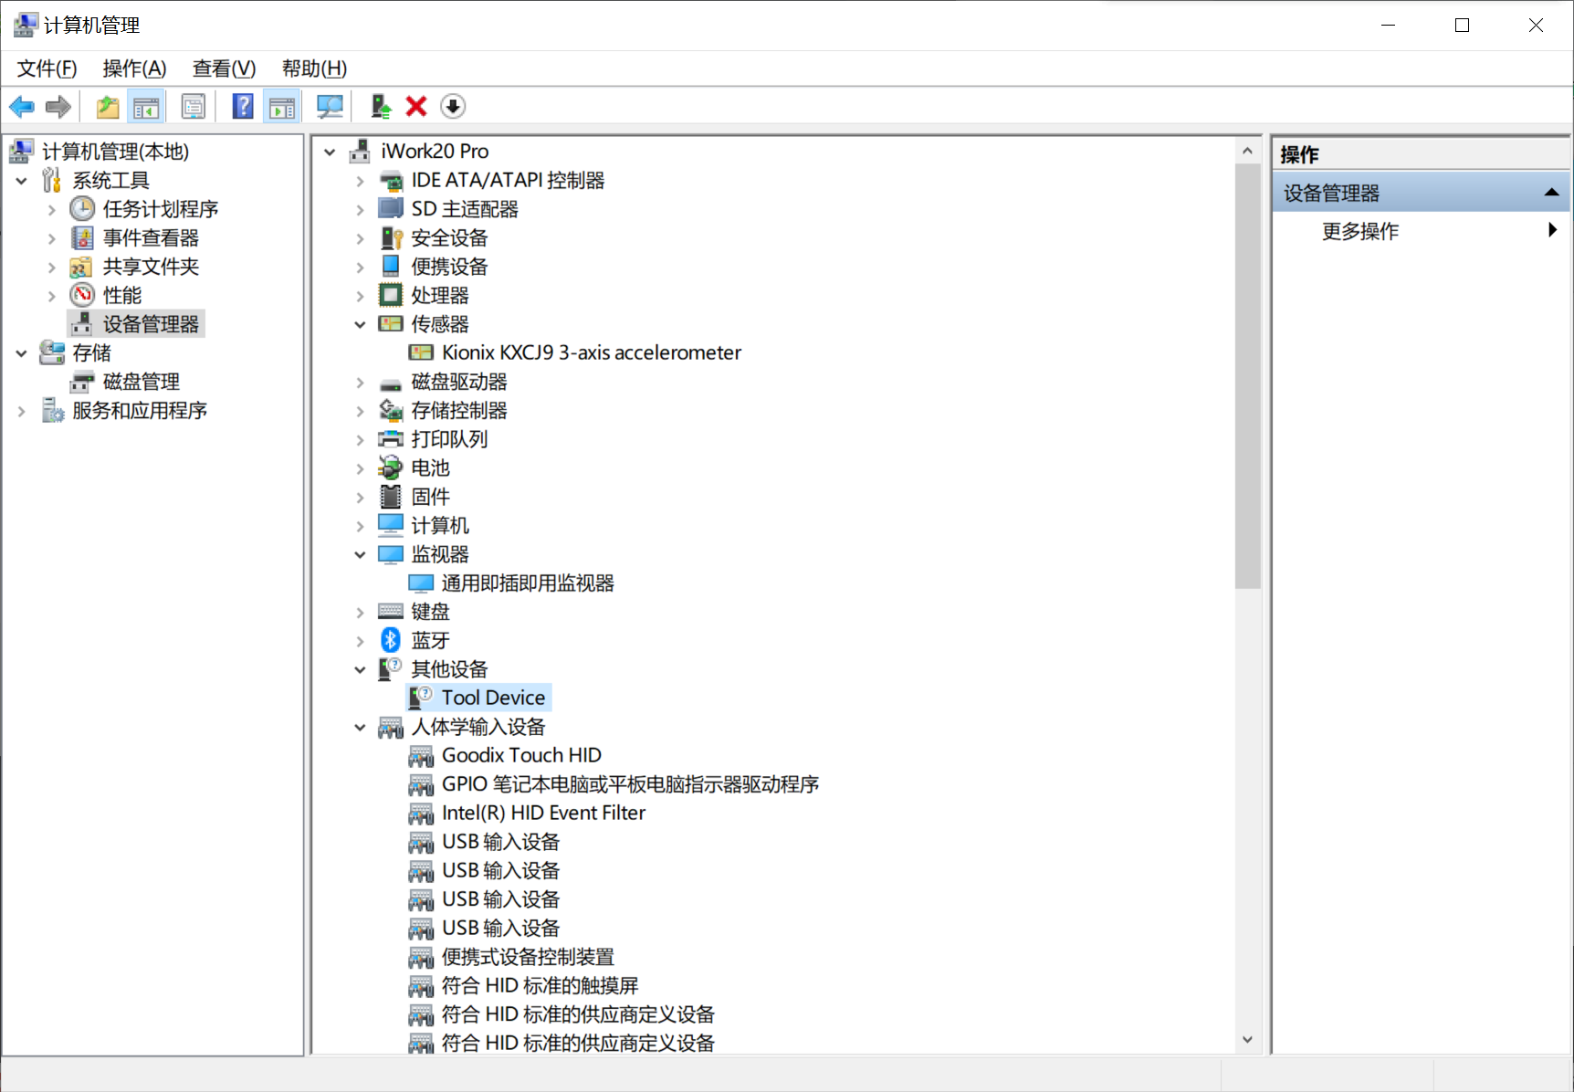This screenshot has height=1092, width=1574.
Task: Click the Properties icon in the toolbar
Action: pyautogui.click(x=194, y=107)
